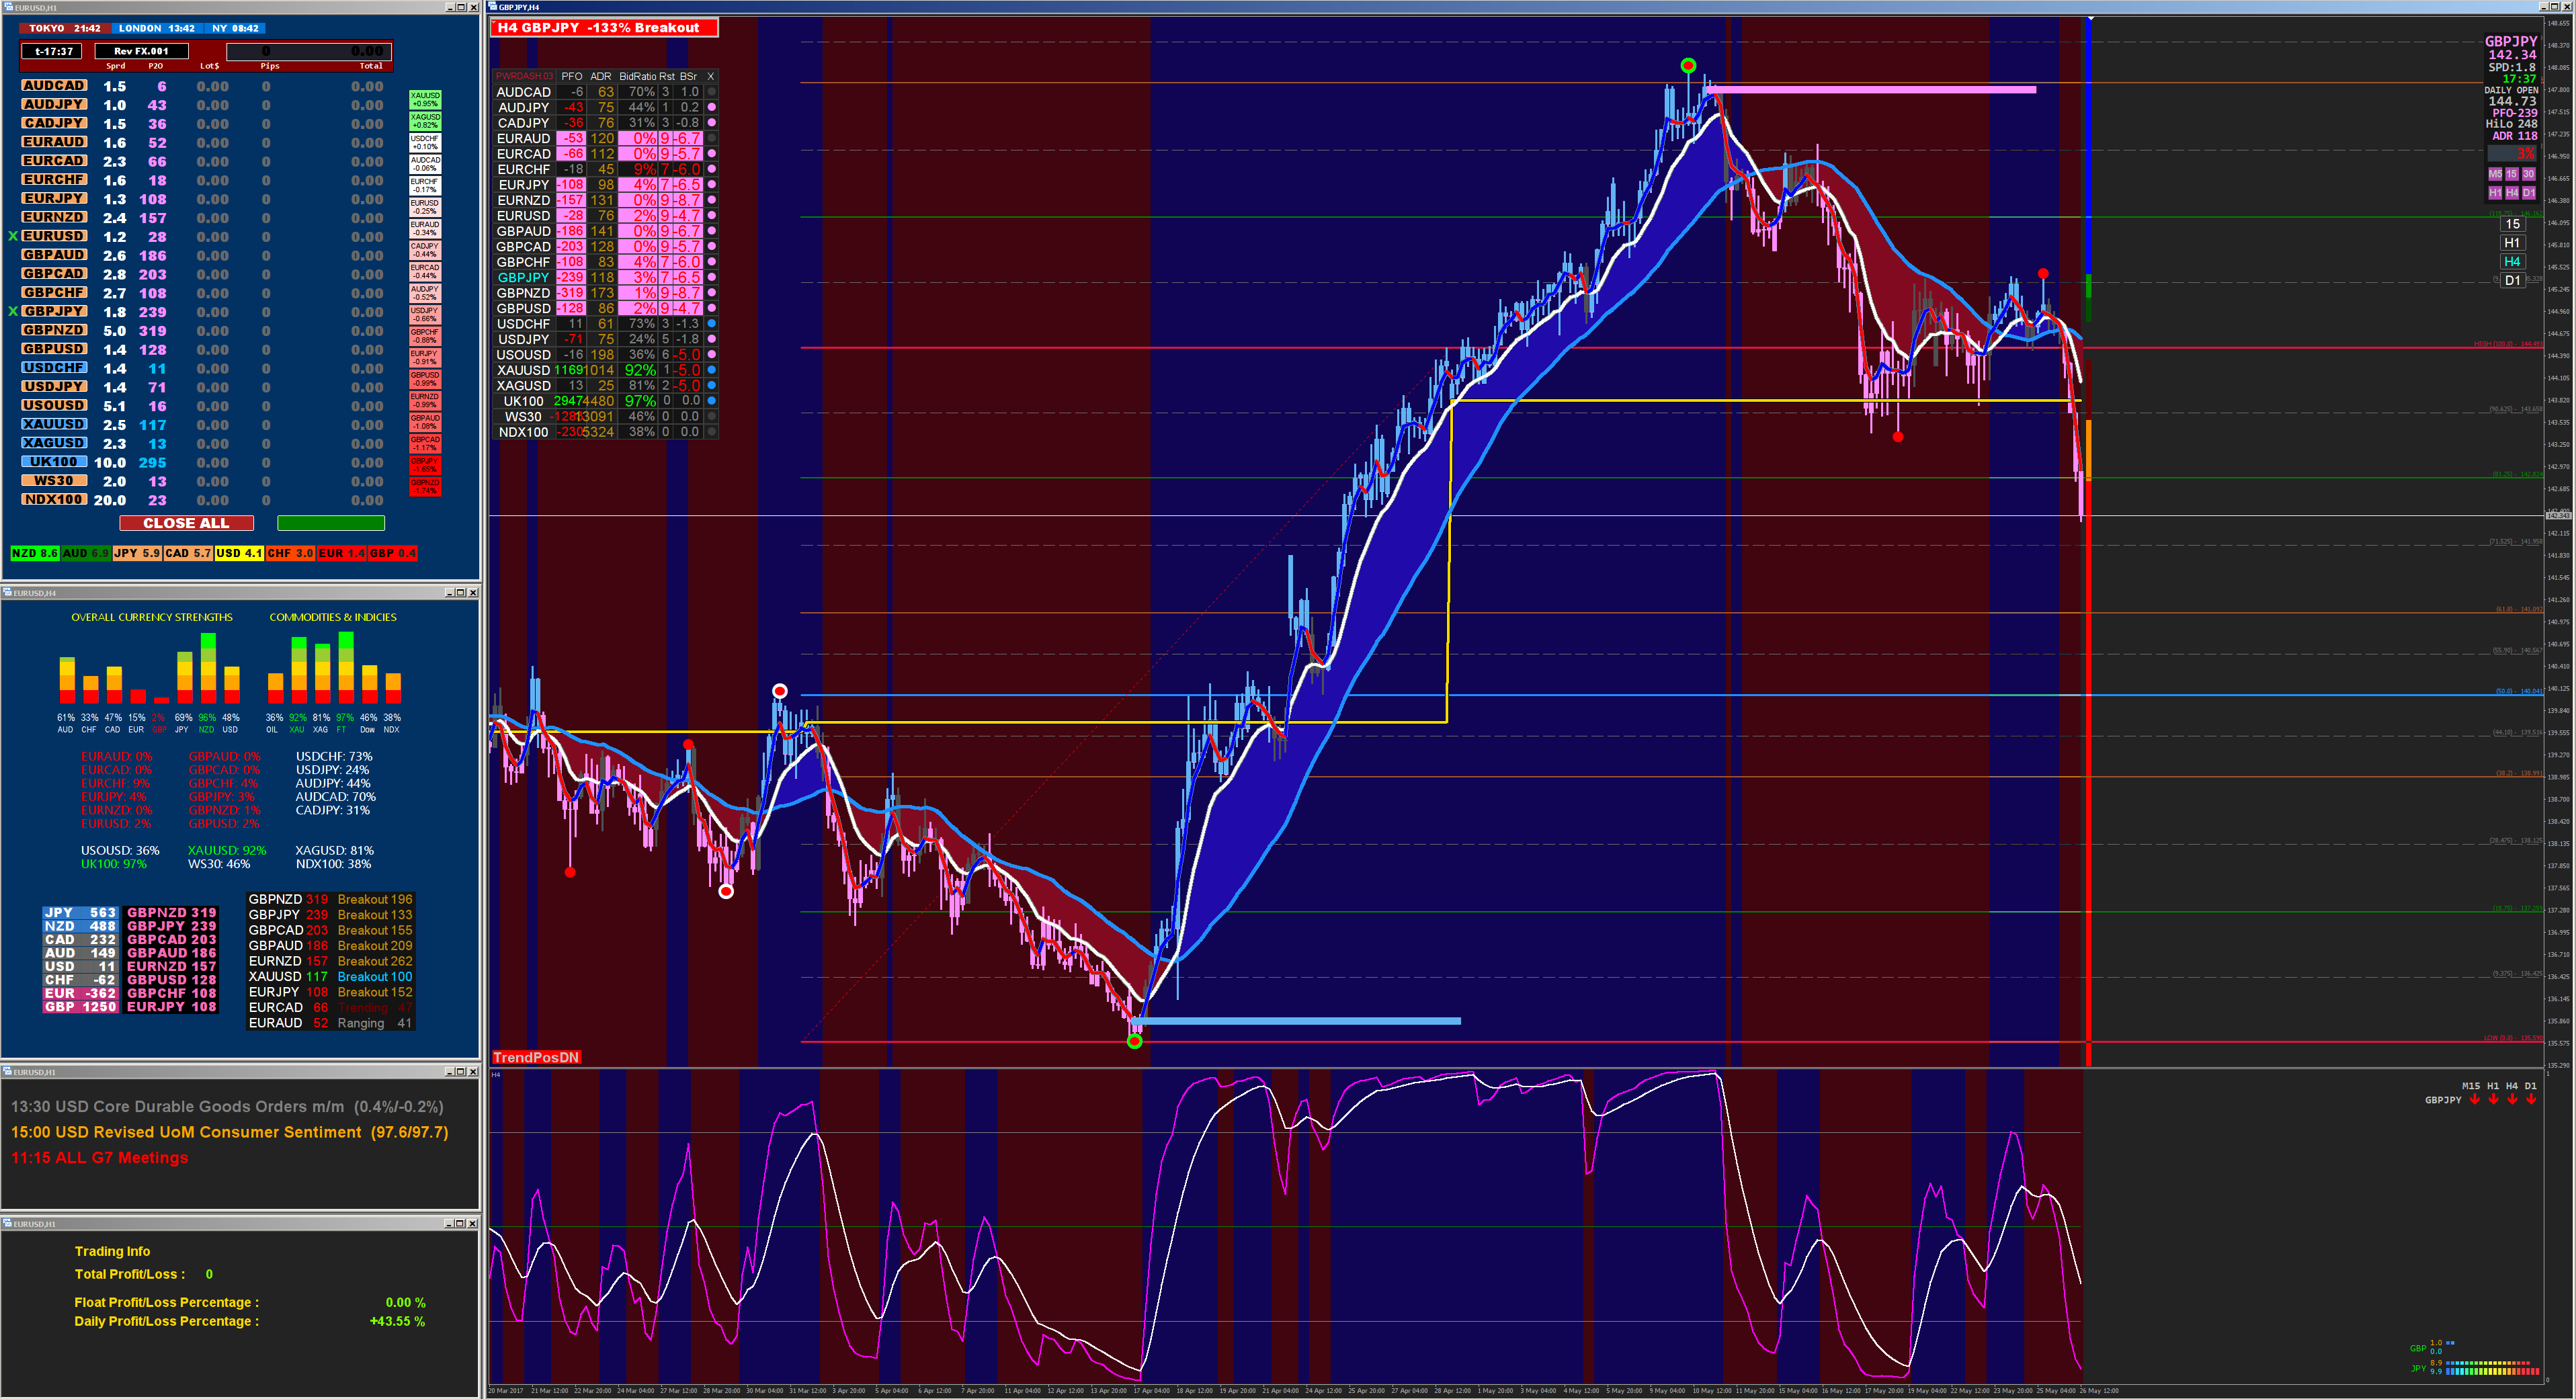Click the CLOSE ALL trades button
2576x1399 pixels.
186,523
